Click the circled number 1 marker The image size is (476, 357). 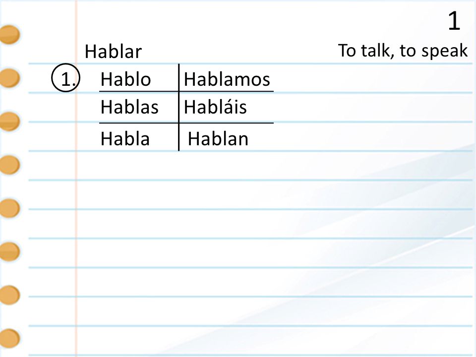click(65, 78)
